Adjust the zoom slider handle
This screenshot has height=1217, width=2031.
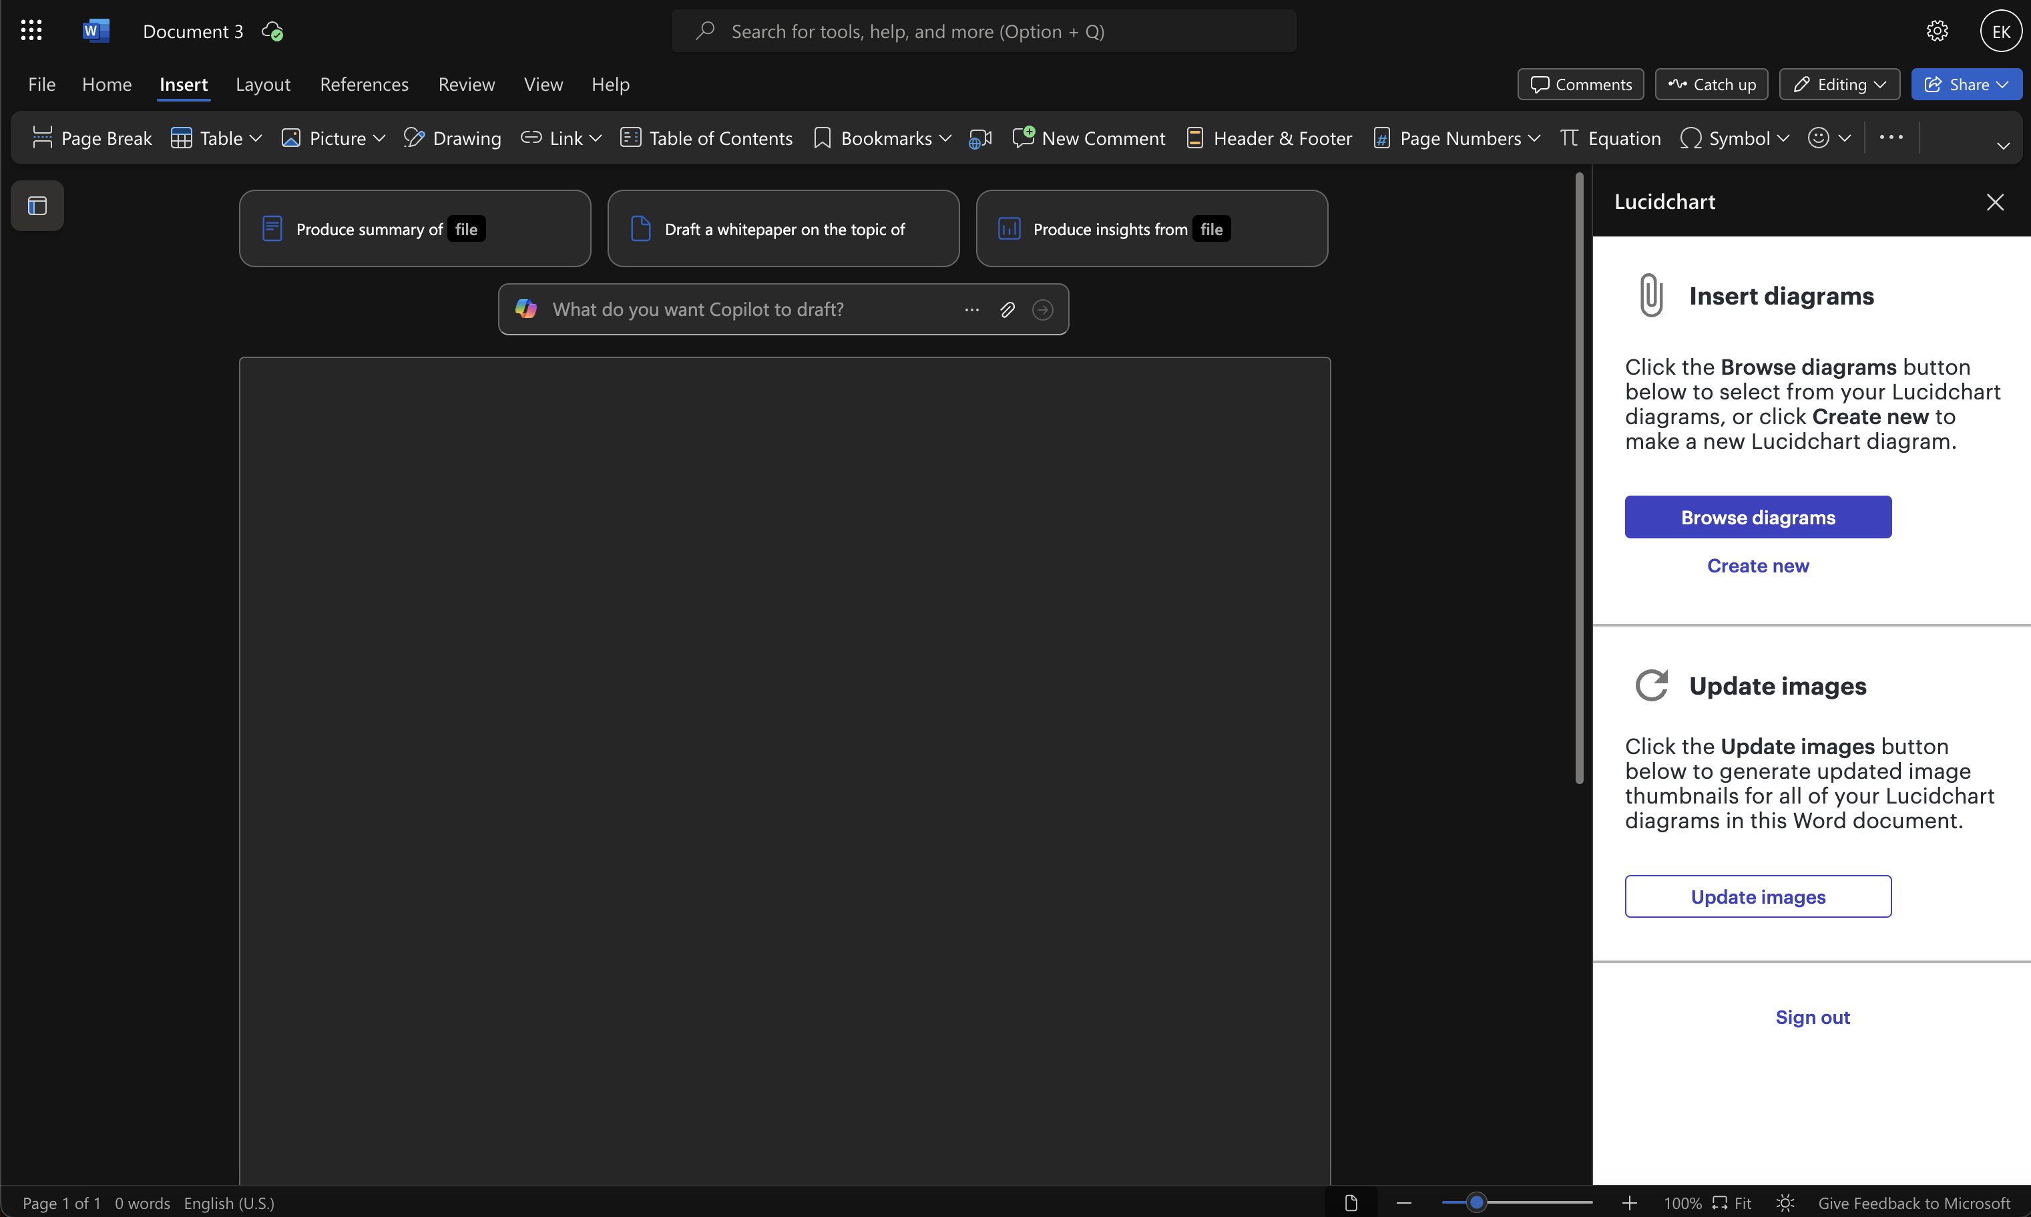[1476, 1203]
